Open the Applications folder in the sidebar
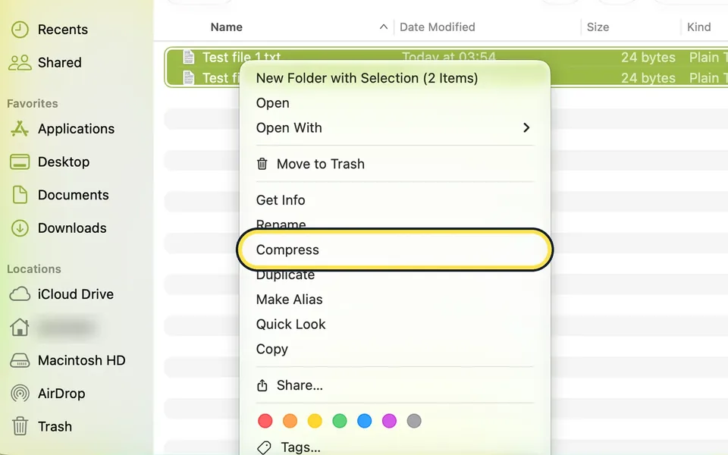The width and height of the screenshot is (728, 455). 76,129
